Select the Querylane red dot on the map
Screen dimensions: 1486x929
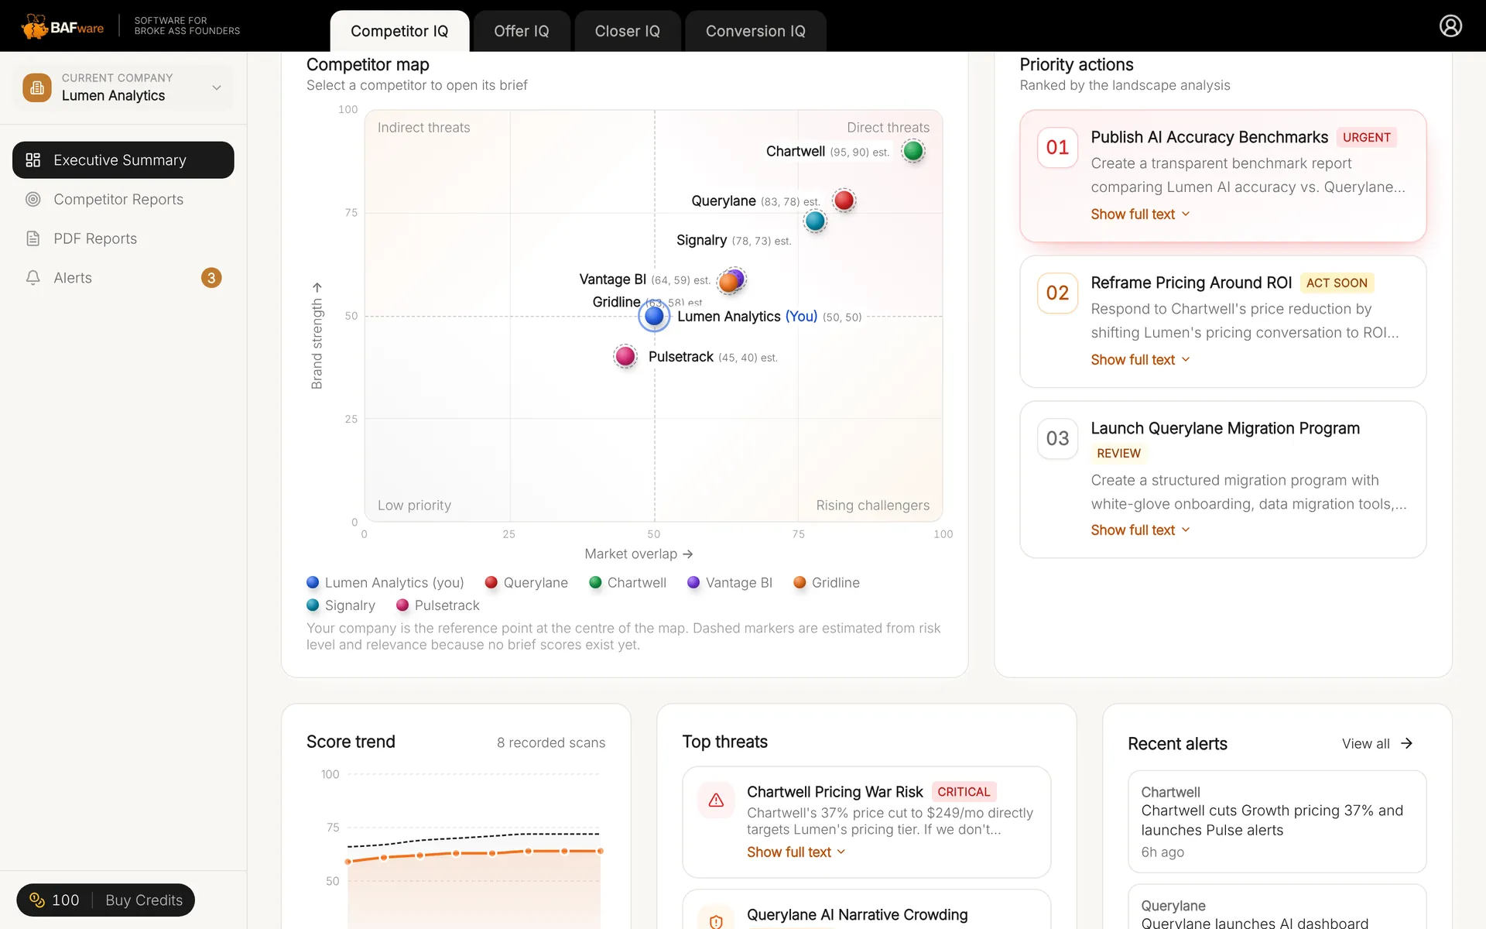844,201
